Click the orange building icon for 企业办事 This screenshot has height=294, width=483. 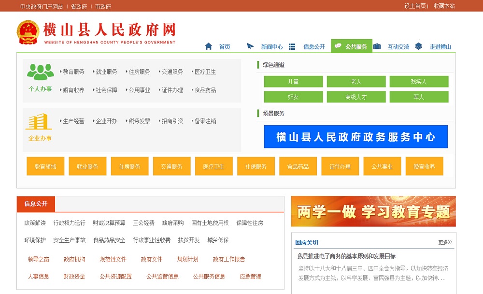[x=39, y=122]
